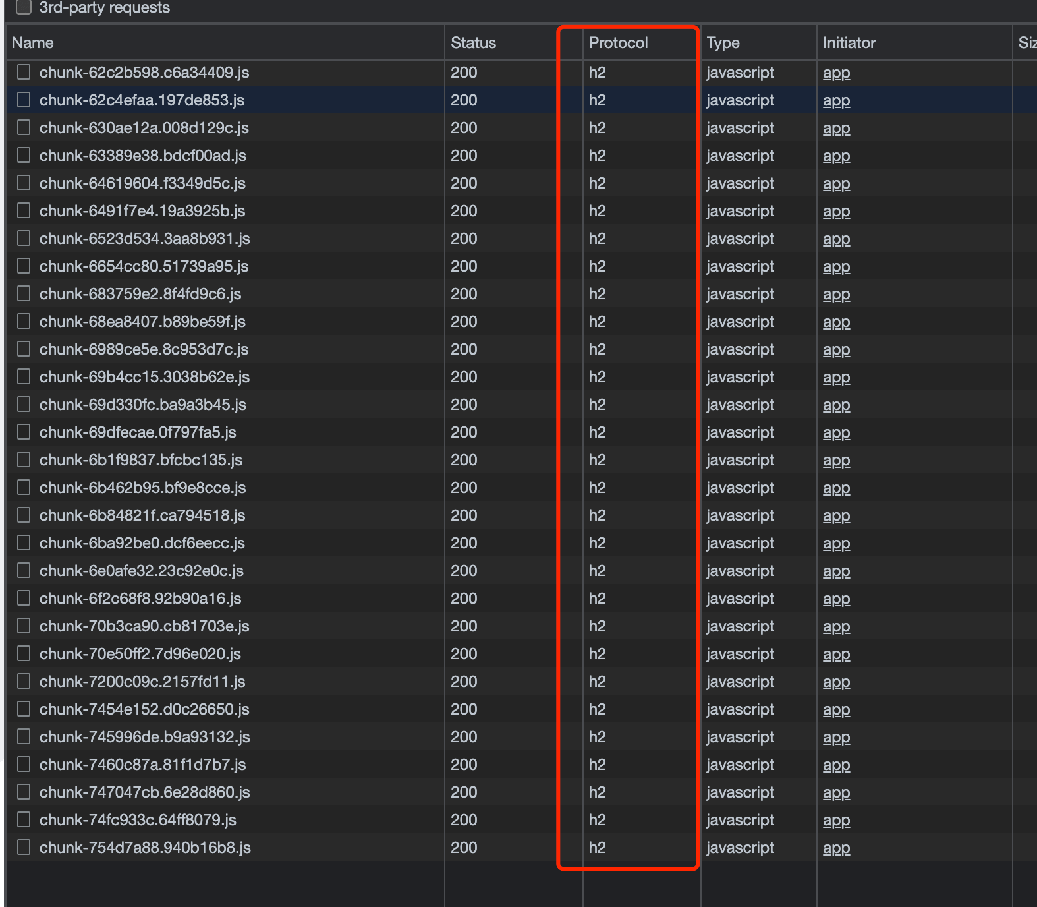Click the Protocol column header
This screenshot has width=1037, height=907.
(618, 43)
